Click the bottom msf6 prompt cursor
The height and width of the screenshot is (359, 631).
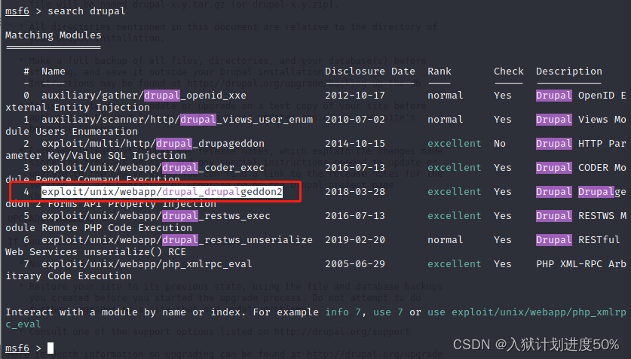(x=51, y=348)
